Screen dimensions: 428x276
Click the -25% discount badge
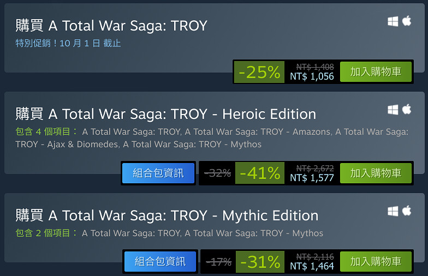(x=259, y=71)
